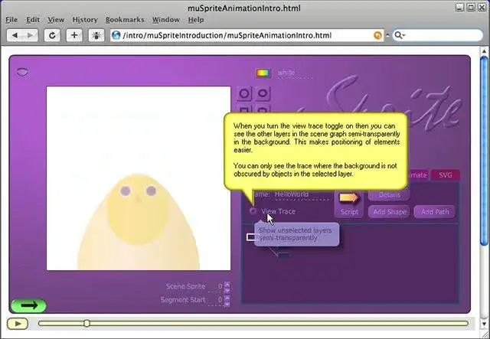490x339 pixels.
Task: Select the circle shape tool
Action: 244,93
